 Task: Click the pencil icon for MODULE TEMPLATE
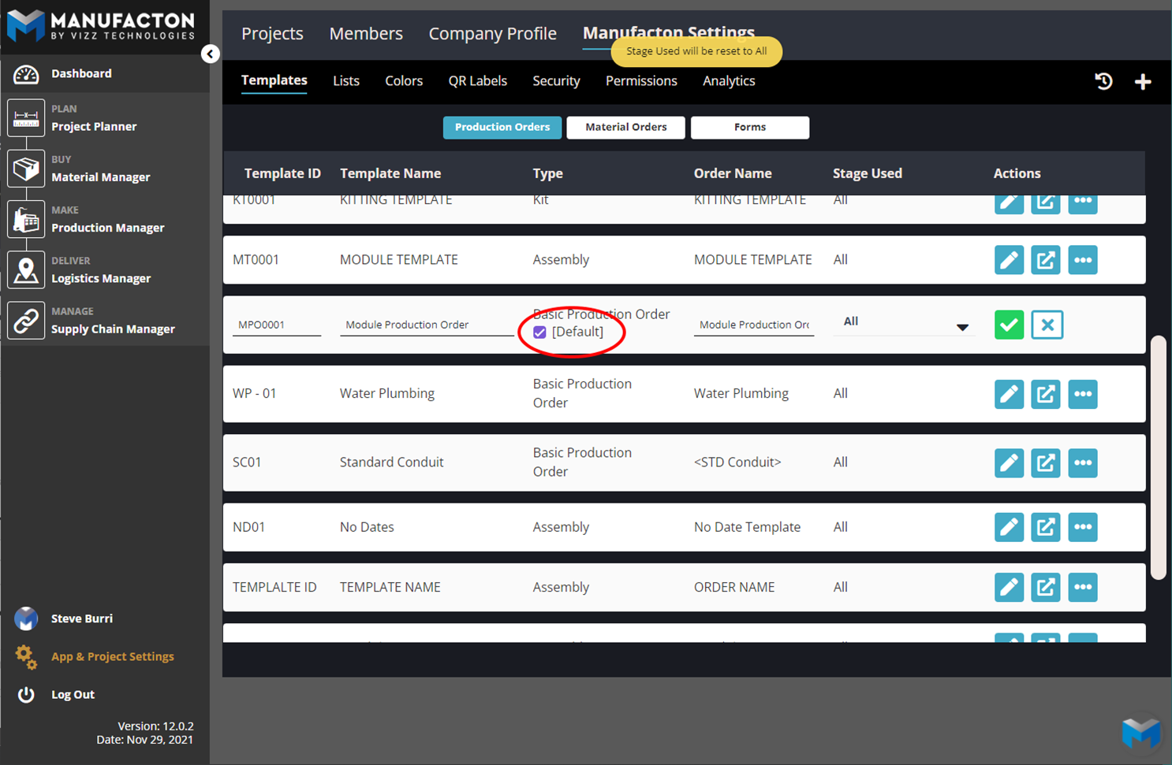click(x=1009, y=260)
